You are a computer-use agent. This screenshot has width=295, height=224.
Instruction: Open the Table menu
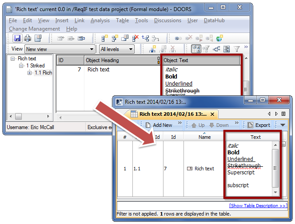tap(122, 20)
